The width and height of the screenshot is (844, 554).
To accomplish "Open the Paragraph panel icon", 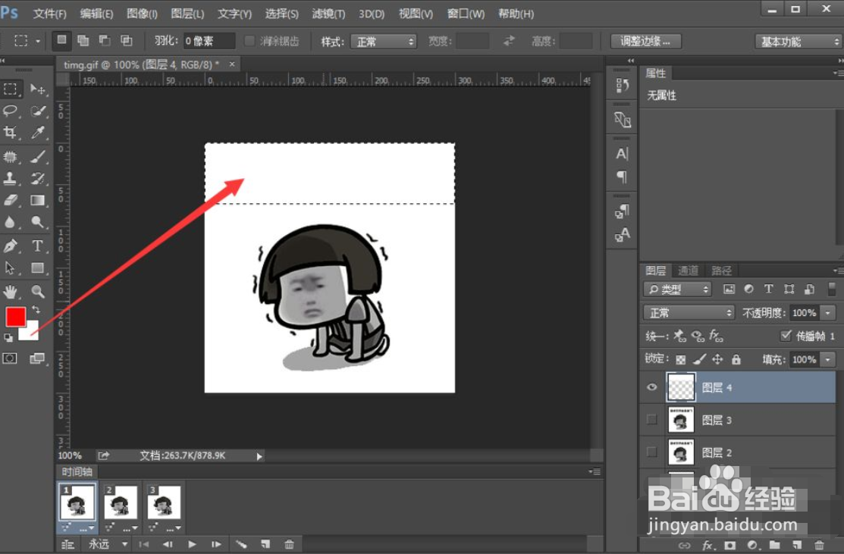I will click(622, 177).
